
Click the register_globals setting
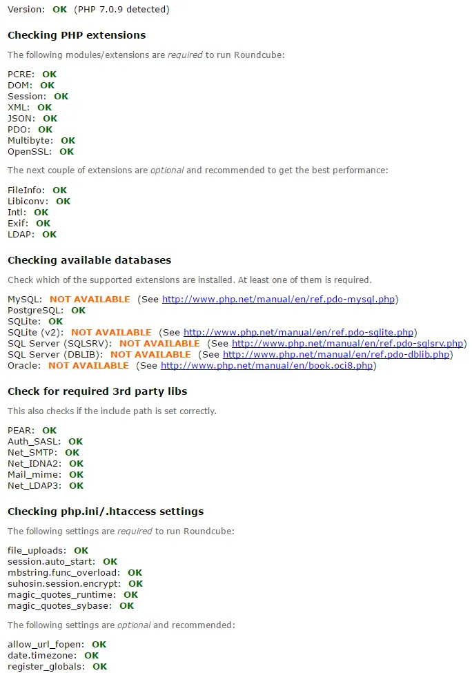click(46, 667)
